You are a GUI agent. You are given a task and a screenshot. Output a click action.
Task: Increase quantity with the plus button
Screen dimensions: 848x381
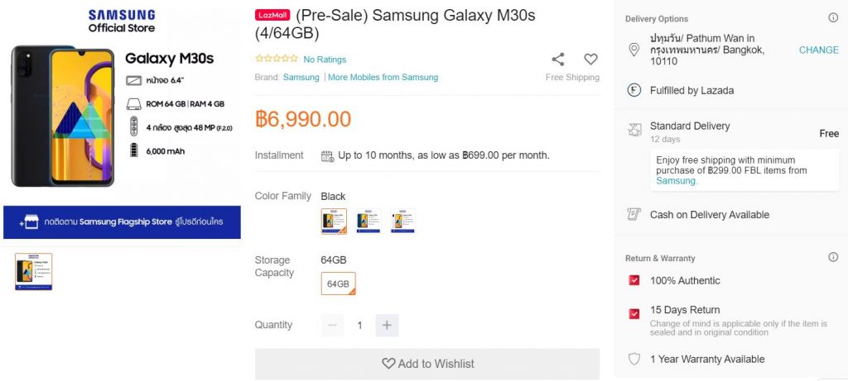click(387, 325)
